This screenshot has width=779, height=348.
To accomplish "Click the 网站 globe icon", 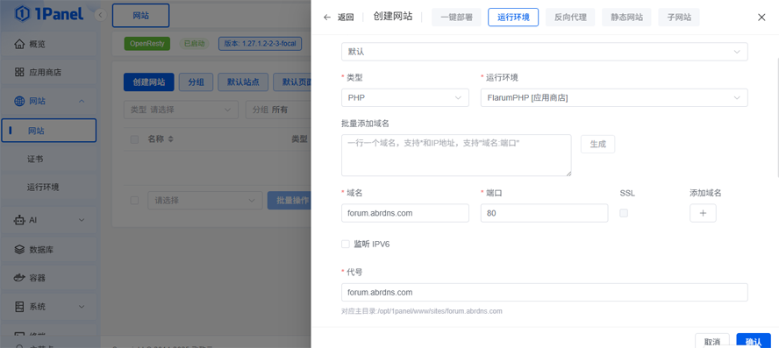I will [x=19, y=102].
